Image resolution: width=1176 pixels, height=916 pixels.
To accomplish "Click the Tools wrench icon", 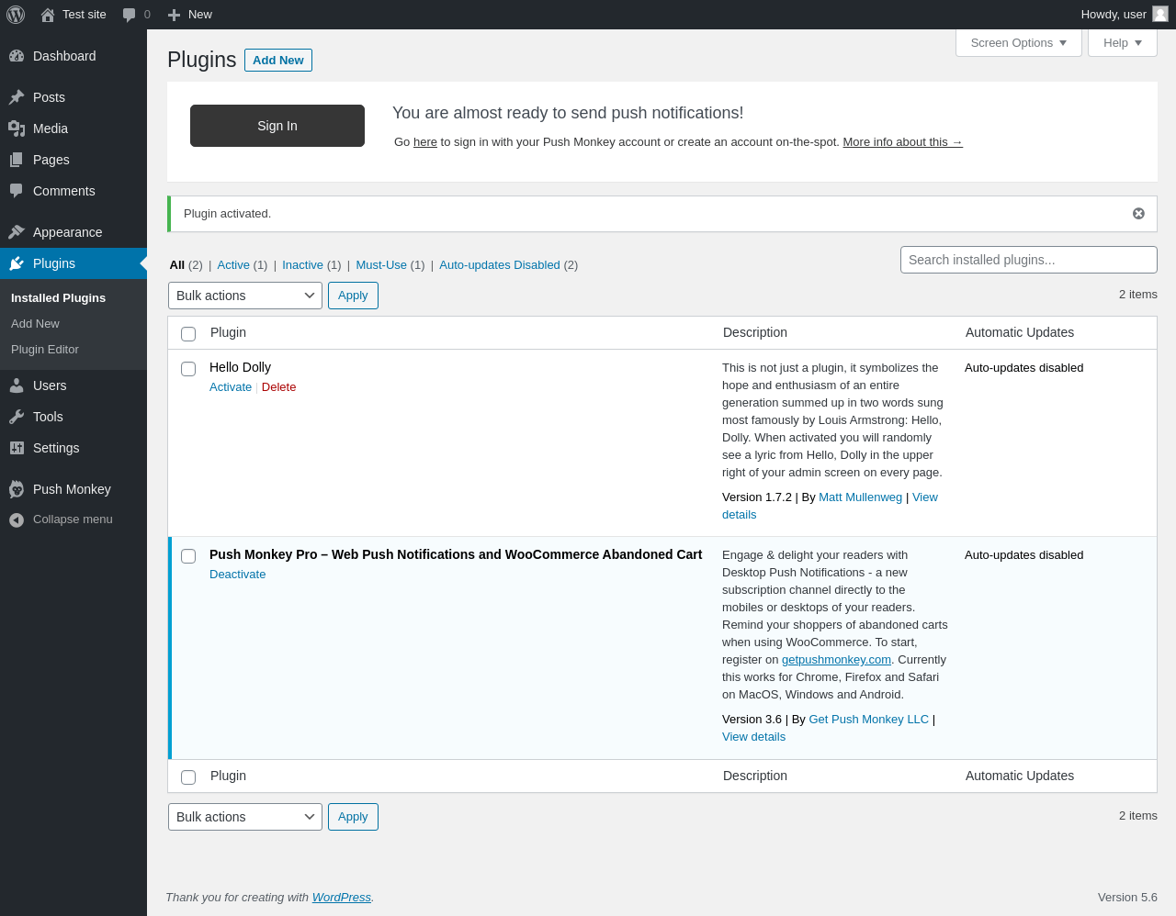I will click(17, 417).
